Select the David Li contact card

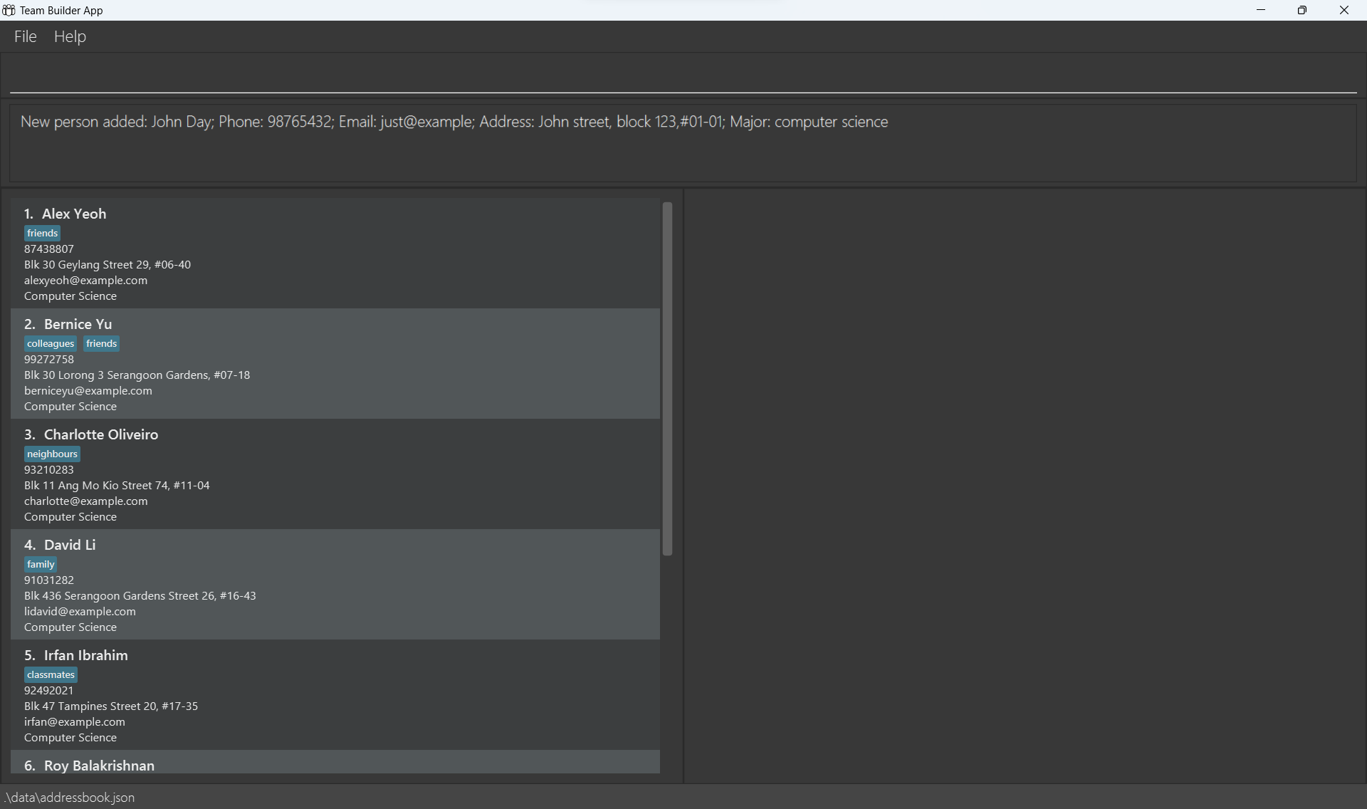point(335,585)
